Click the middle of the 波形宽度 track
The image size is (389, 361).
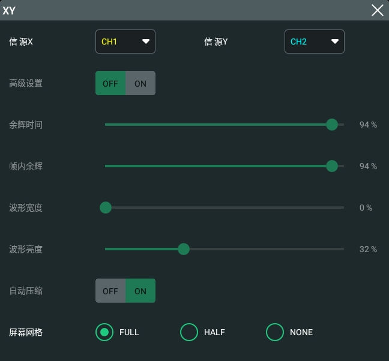point(225,208)
